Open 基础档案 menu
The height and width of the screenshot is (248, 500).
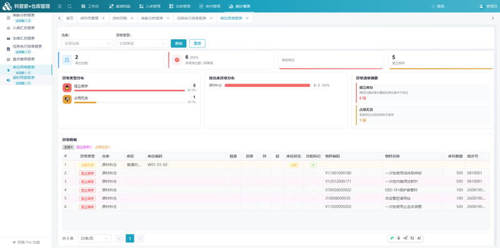pyautogui.click(x=119, y=6)
